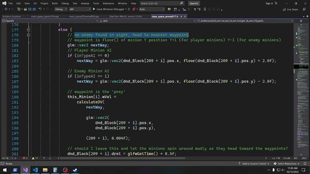Open Calculator from the taskbar

pyautogui.click(x=55, y=170)
